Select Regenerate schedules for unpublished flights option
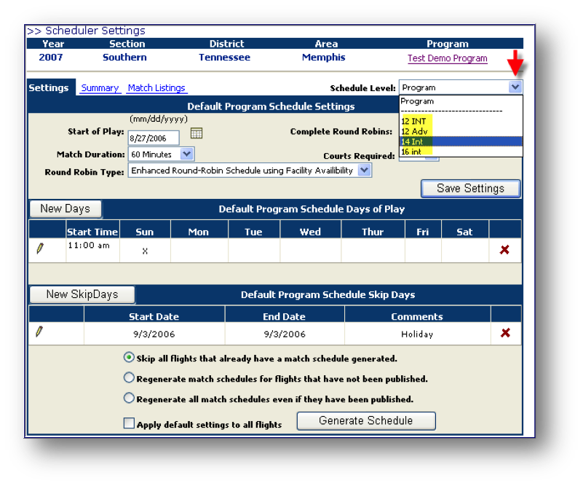Viewport: 583px width, 486px height. [129, 377]
